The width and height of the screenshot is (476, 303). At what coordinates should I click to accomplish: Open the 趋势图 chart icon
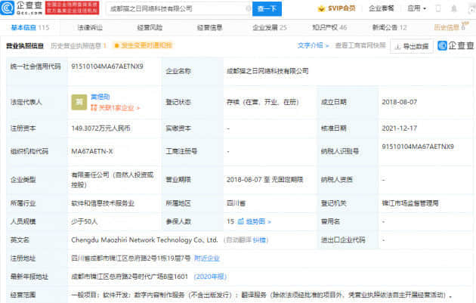(x=241, y=221)
